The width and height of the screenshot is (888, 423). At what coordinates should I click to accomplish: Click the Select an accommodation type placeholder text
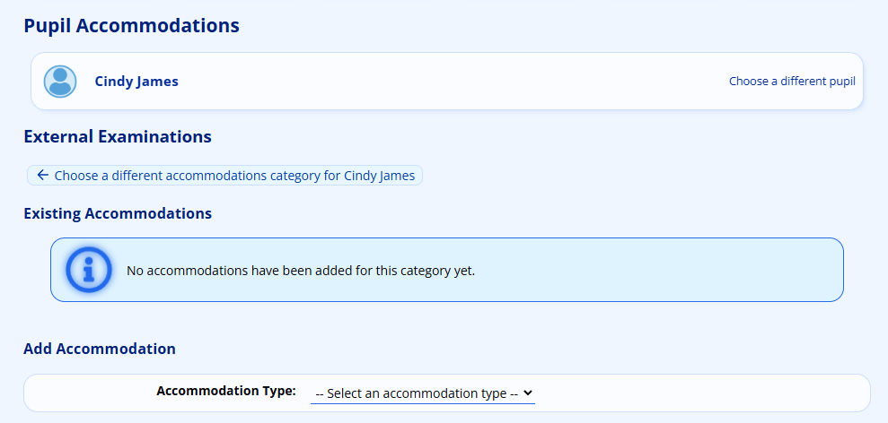tap(417, 393)
